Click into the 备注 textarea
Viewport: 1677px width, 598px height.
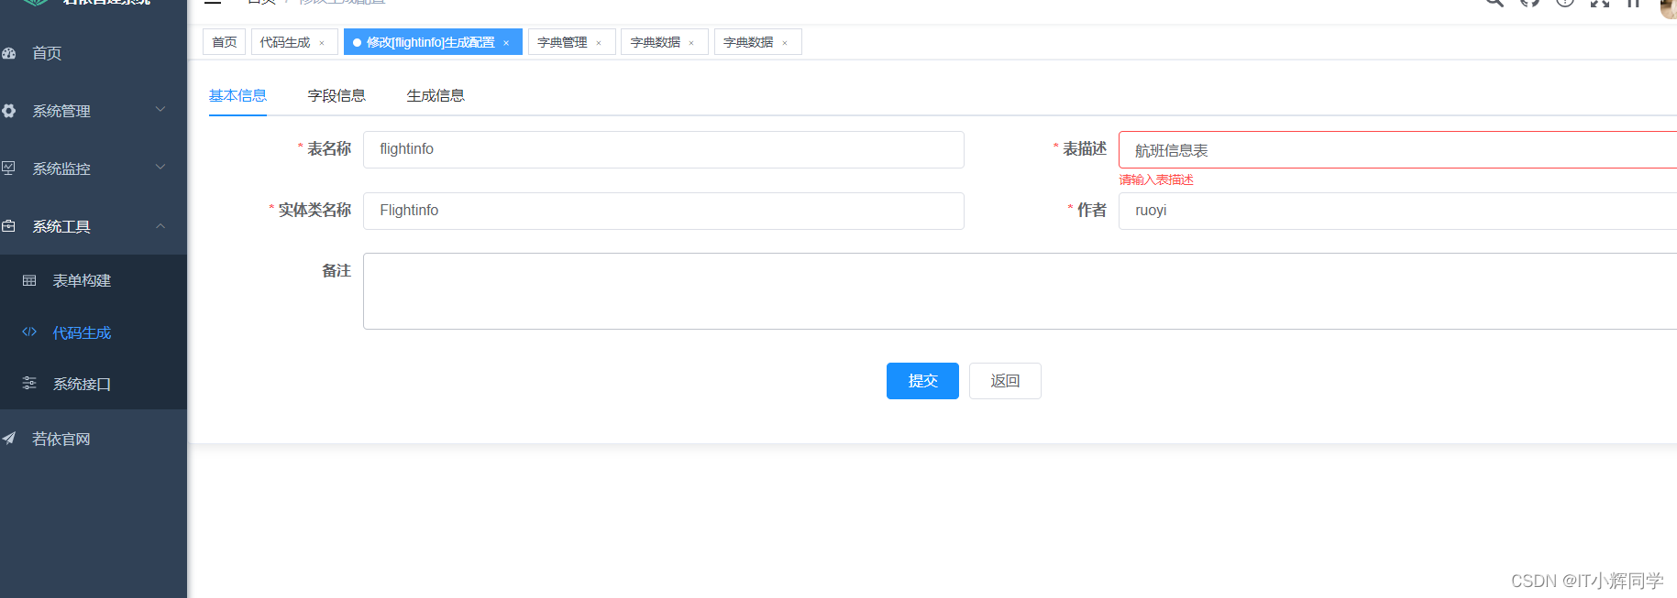(1020, 291)
